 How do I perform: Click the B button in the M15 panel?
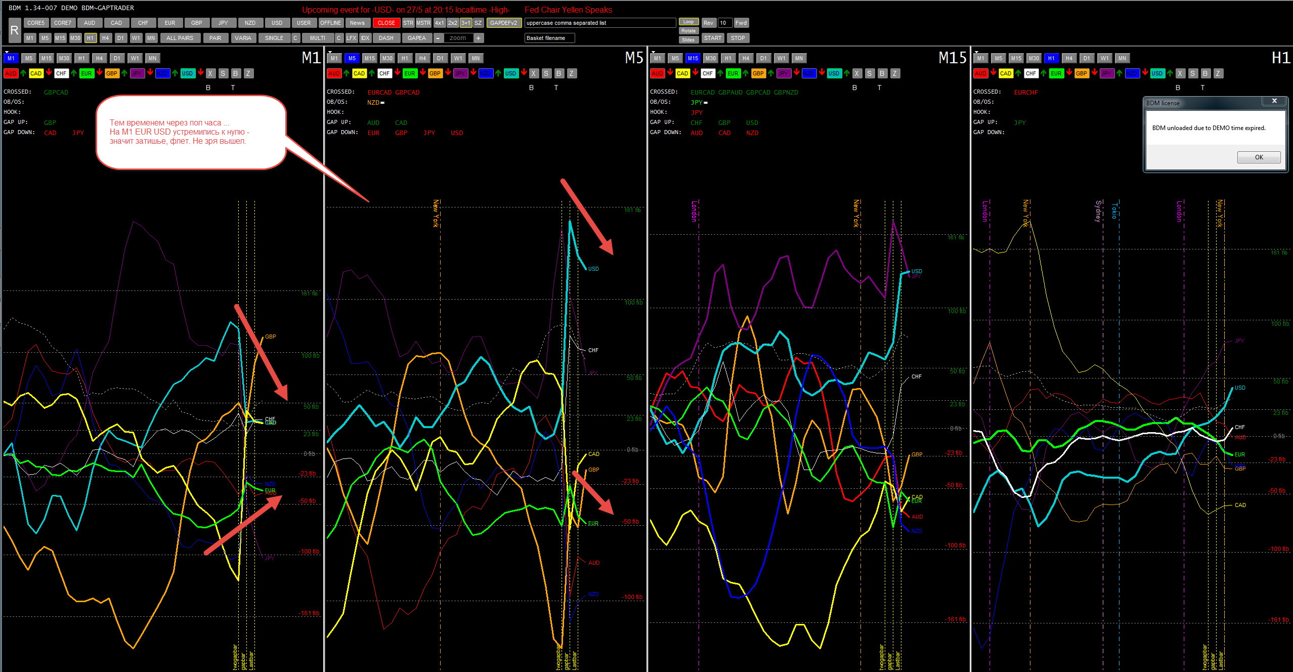(882, 73)
